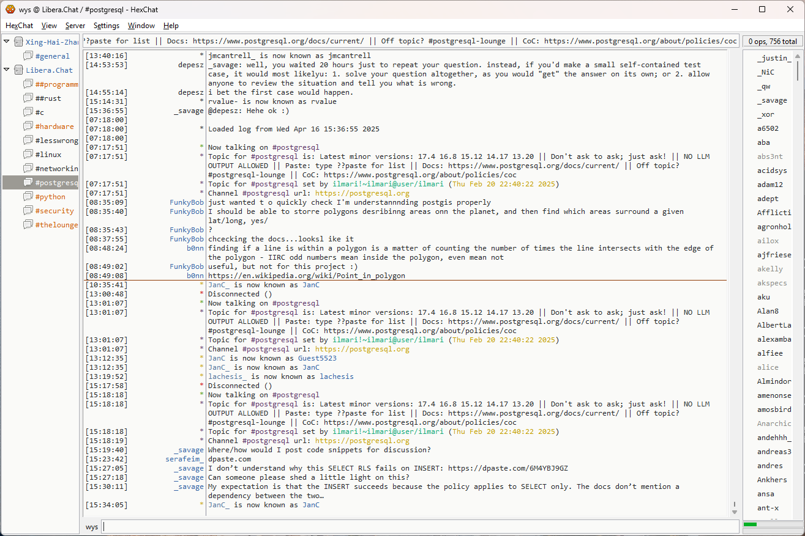Collapse the Libera.Chat network tree
The width and height of the screenshot is (805, 536).
(7, 70)
